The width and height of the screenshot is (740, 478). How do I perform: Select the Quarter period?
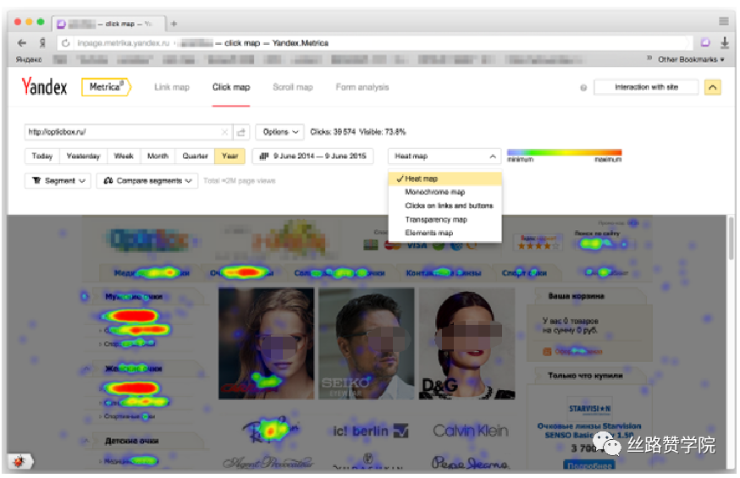195,156
